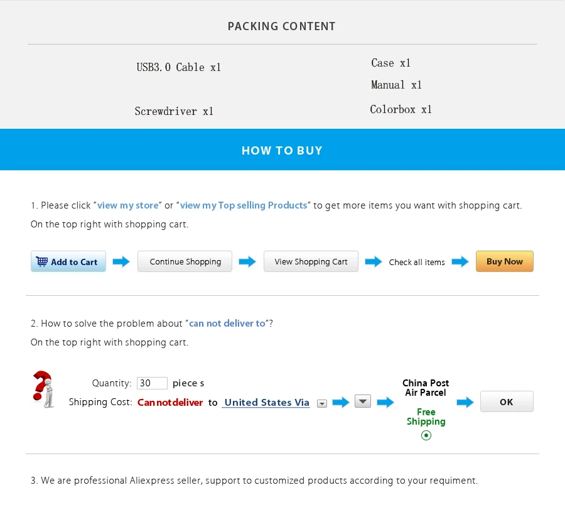Click arrow between Continue Shopping and View Shopping Cart
The height and width of the screenshot is (517, 565).
pyautogui.click(x=247, y=261)
